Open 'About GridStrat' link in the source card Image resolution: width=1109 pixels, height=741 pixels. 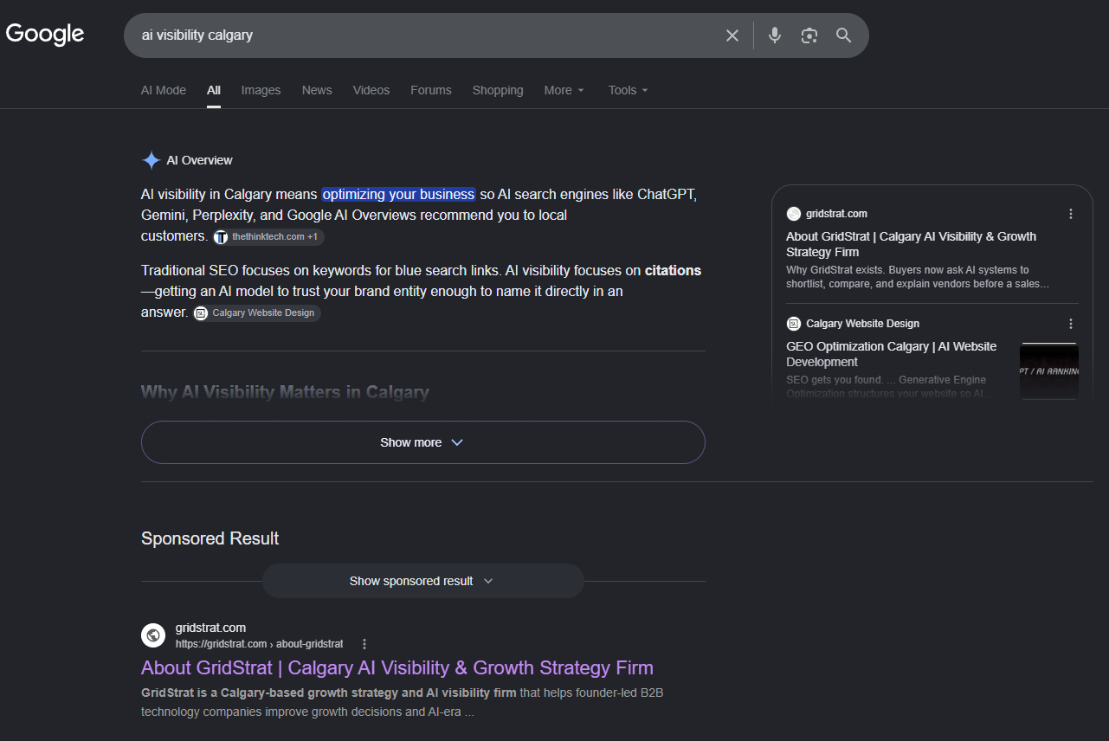(911, 244)
